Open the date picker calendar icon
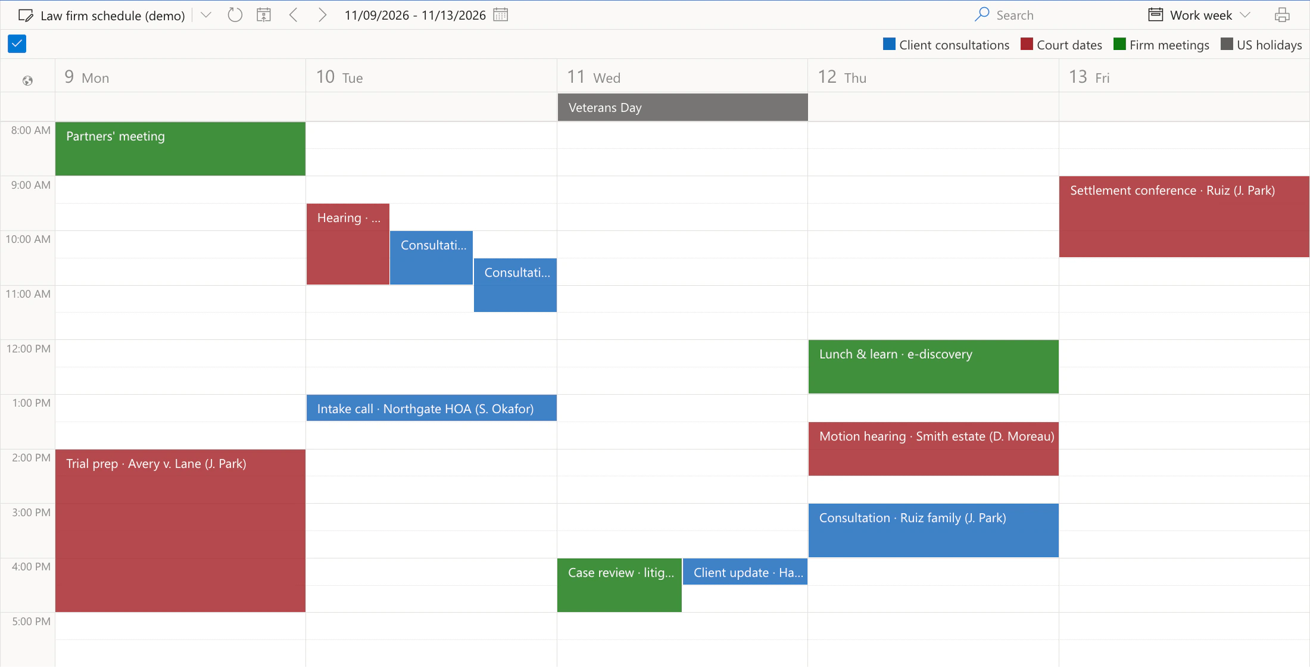 click(501, 15)
